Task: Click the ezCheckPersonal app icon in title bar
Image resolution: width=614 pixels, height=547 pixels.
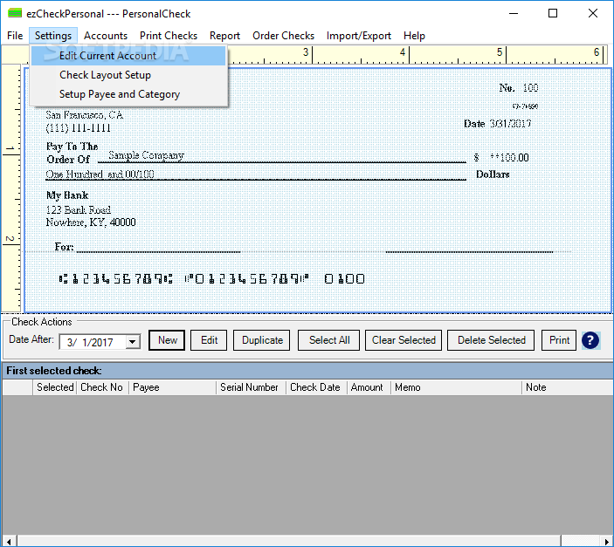Action: point(15,13)
